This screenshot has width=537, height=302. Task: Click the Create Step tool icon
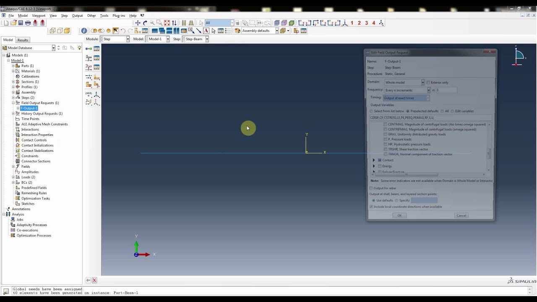[89, 49]
